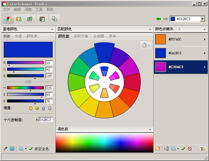Open the 编辑 menu
Screen dimensions: 209x161
coord(17,9)
